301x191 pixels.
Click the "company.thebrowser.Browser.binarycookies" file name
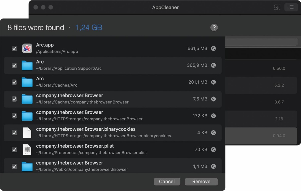coord(86,129)
